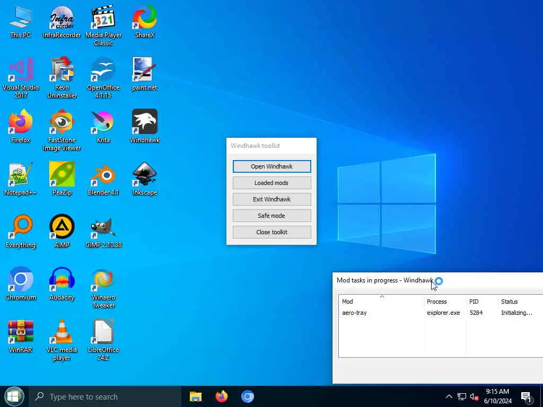Click the GIMP 2.10.38 shortcut

103,232
